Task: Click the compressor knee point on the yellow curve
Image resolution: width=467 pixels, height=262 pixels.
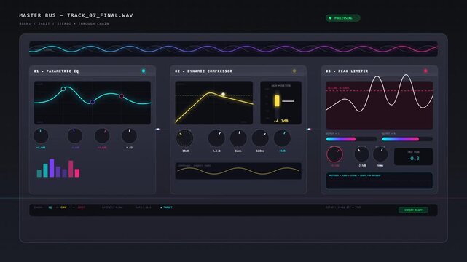Action: [x=223, y=95]
